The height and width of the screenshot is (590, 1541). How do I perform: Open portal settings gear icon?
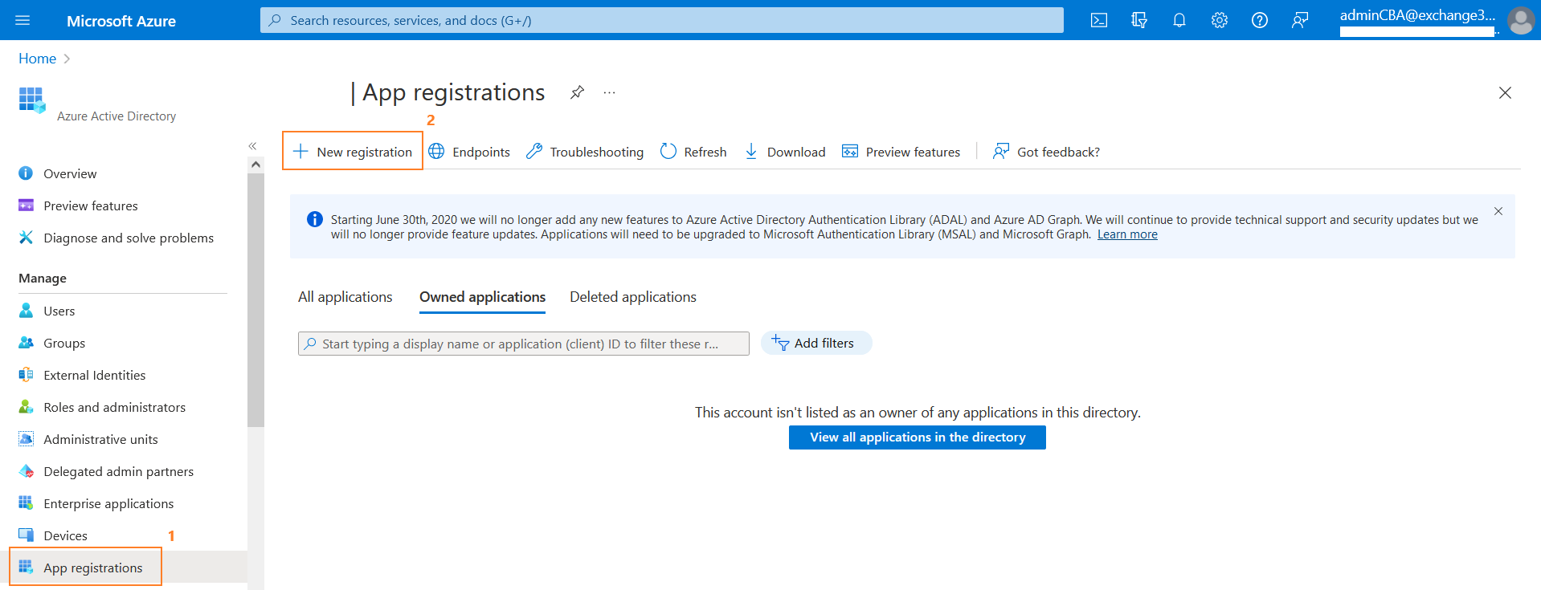click(1220, 20)
